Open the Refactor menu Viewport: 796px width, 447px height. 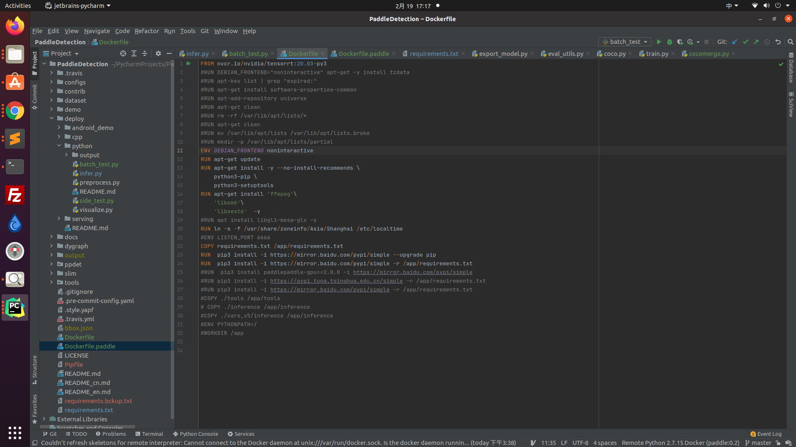(147, 31)
